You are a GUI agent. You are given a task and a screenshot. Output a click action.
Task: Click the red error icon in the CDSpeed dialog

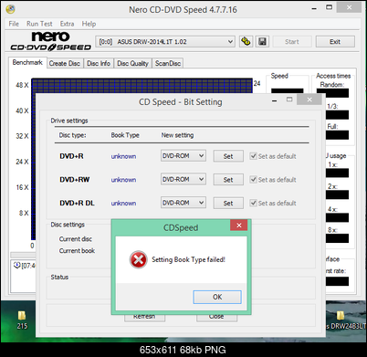coord(139,259)
